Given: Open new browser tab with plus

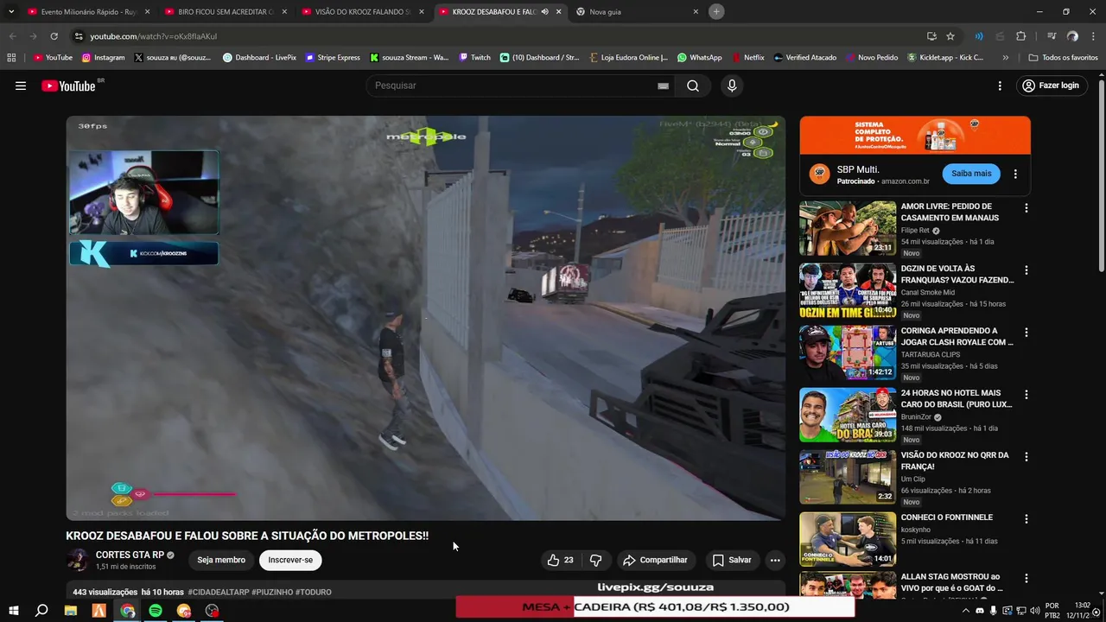Looking at the screenshot, I should (716, 11).
